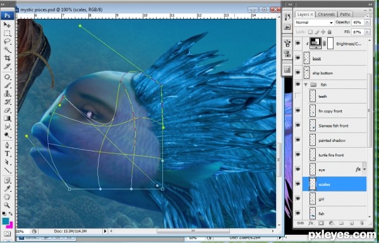Select the Magic Wand tool

click(7, 50)
